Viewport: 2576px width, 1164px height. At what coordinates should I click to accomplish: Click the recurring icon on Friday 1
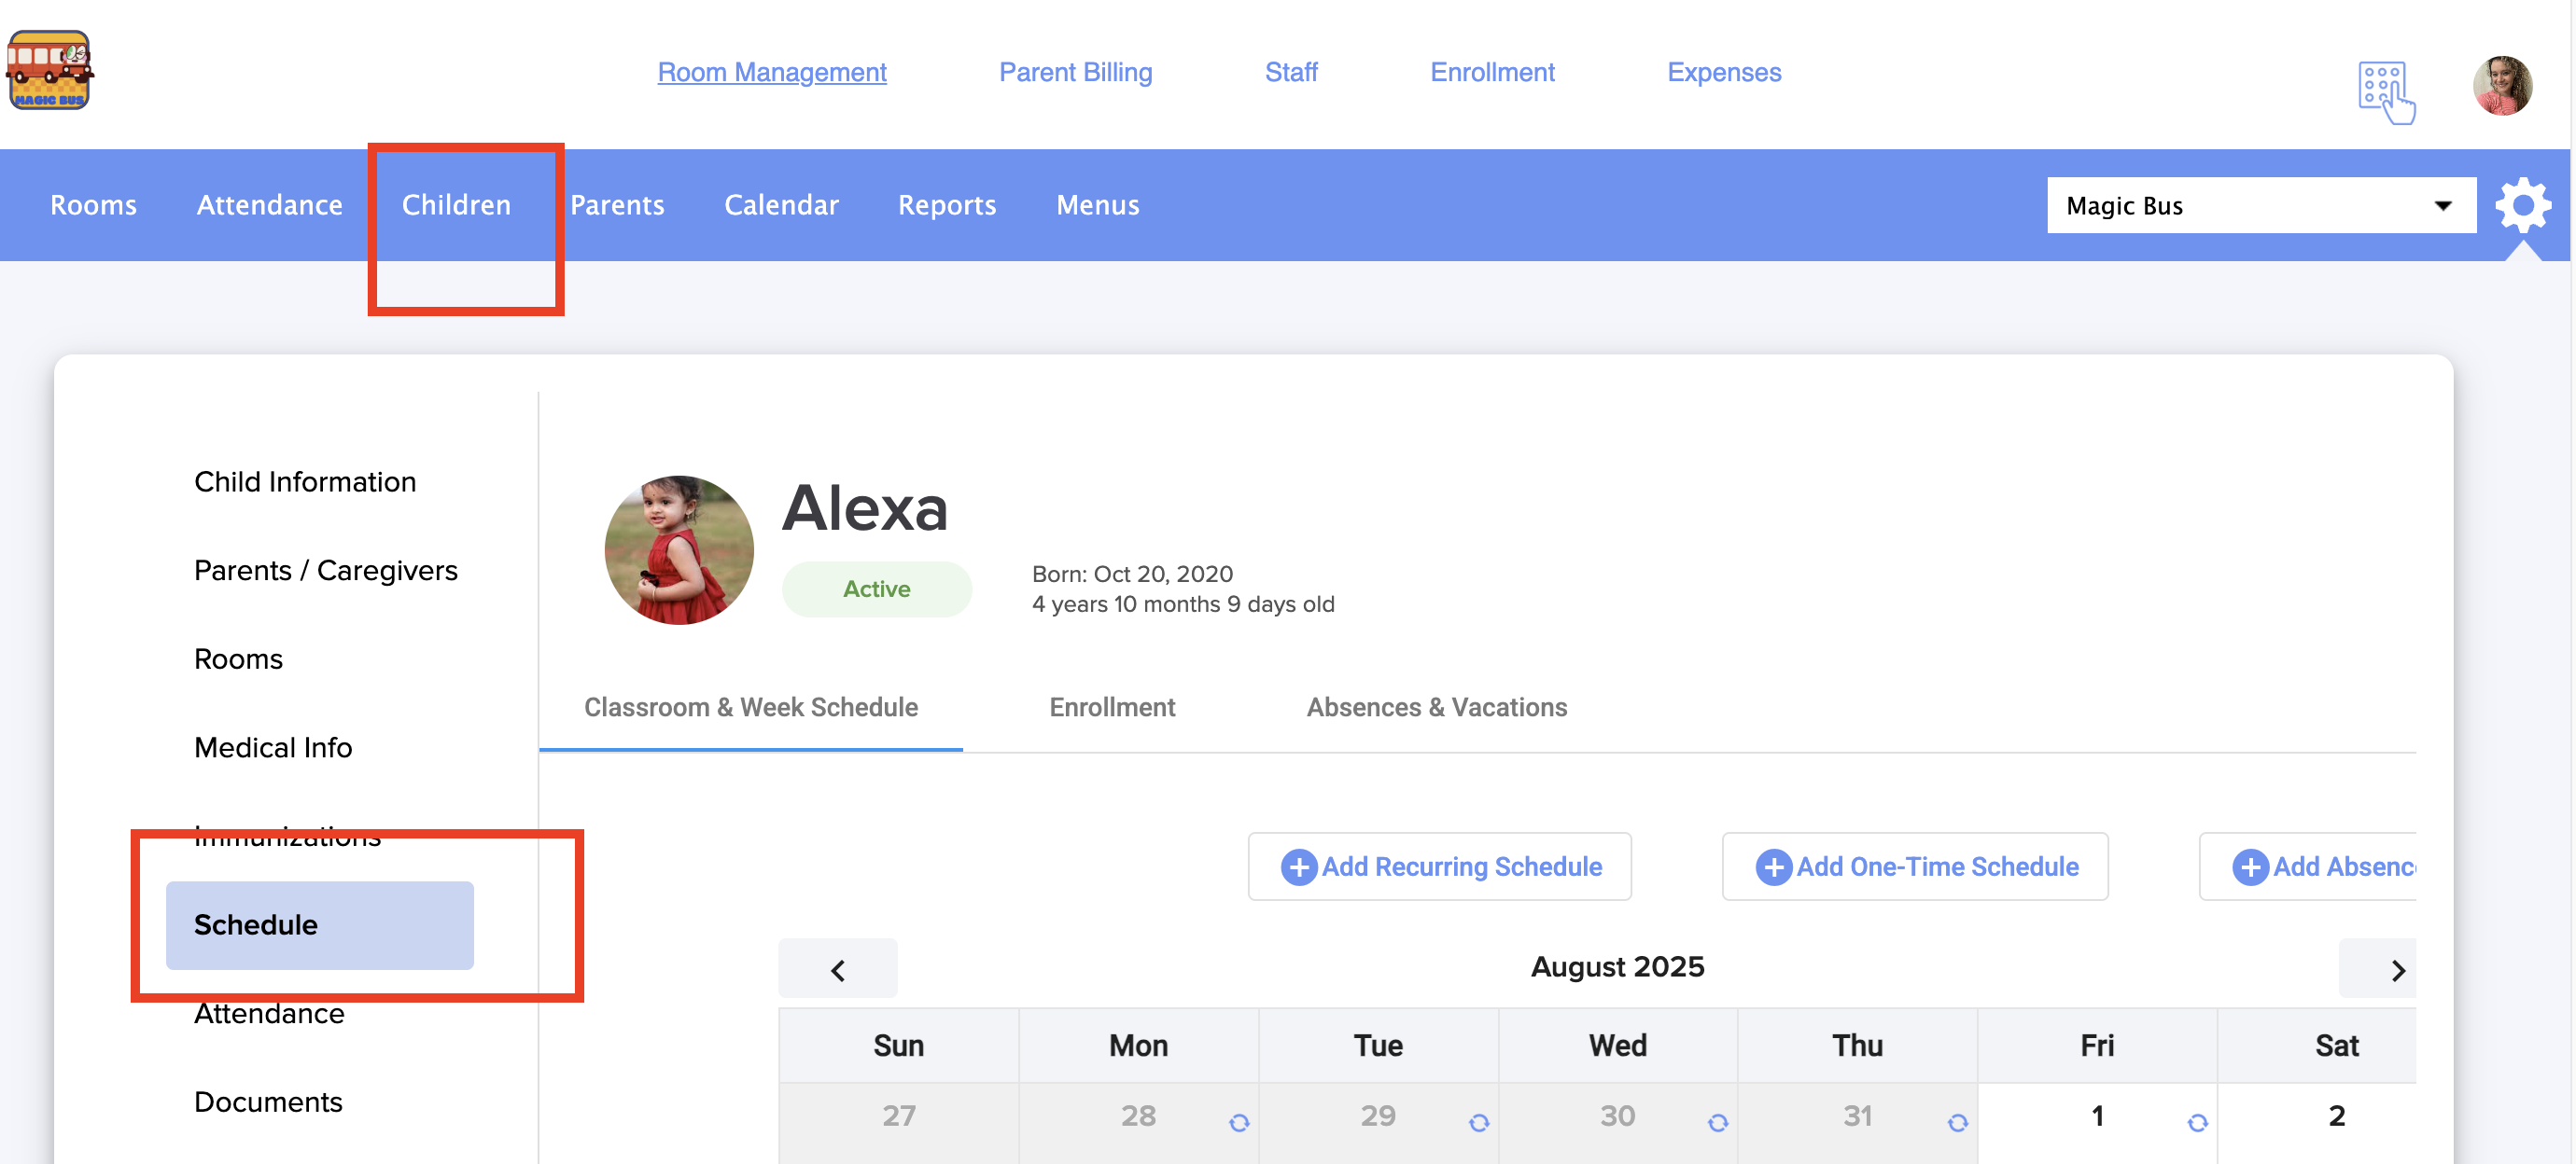[x=2196, y=1122]
